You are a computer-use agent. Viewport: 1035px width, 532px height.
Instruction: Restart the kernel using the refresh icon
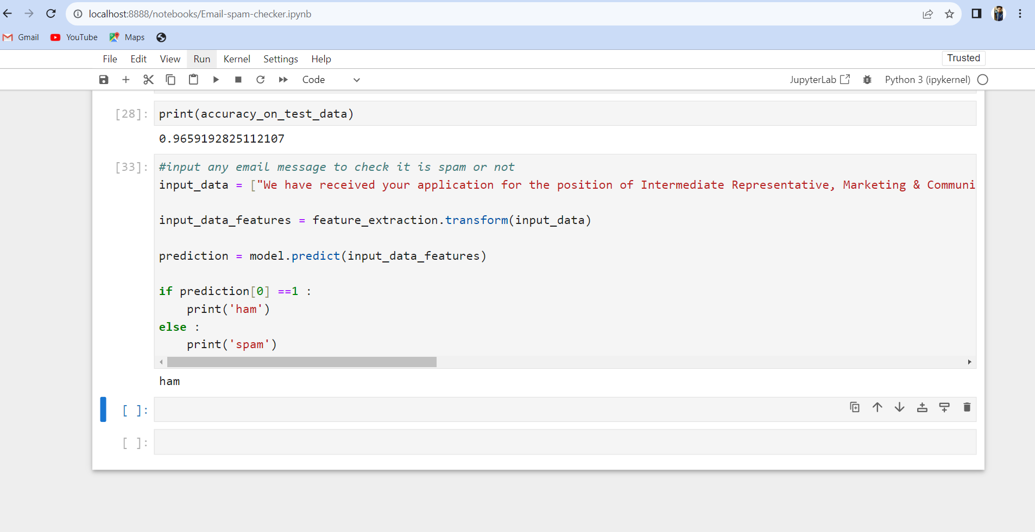tap(261, 79)
